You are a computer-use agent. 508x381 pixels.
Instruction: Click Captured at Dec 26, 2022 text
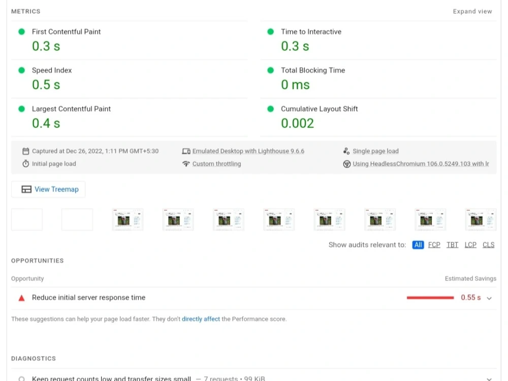(x=96, y=151)
